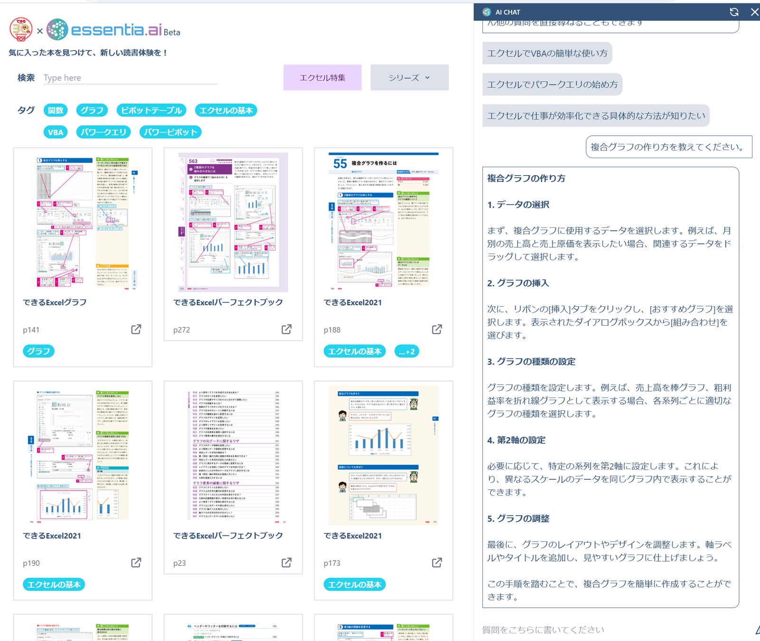Click page number p272
Viewport: 760px width, 641px height.
[x=182, y=330]
